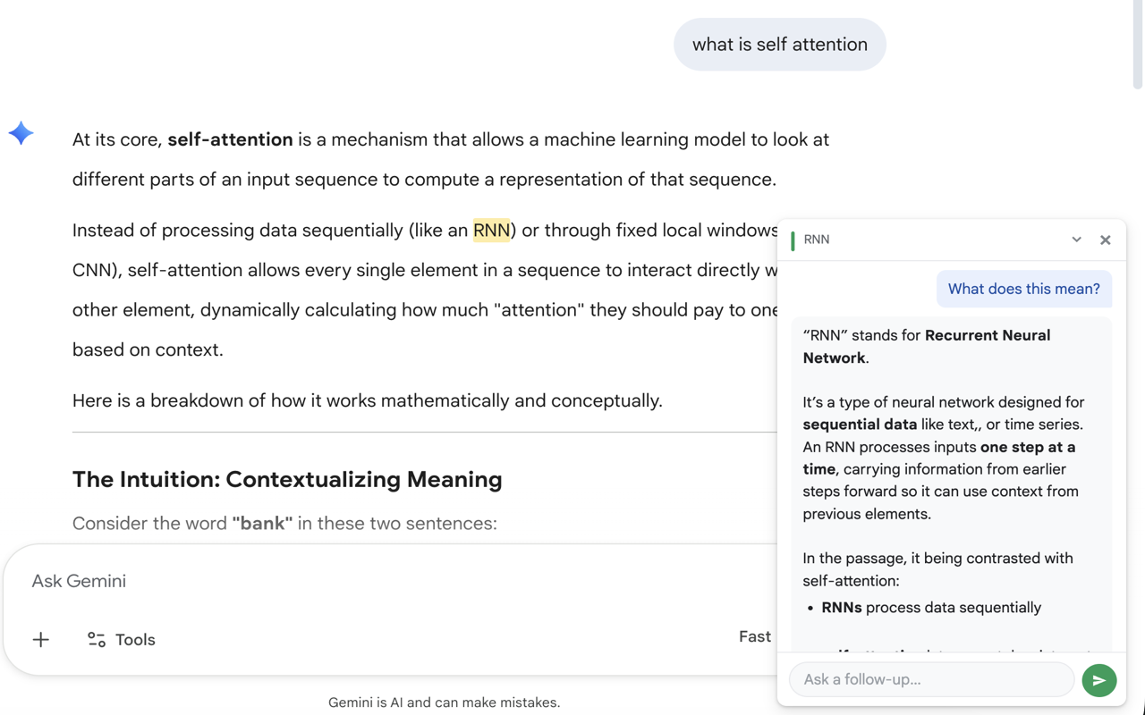Click the Intuition: Contextualizing Meaning heading

287,479
